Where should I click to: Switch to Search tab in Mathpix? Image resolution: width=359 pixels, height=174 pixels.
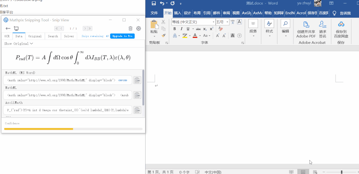tap(53, 36)
